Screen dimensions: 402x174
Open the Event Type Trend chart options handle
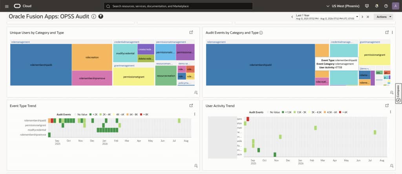tap(195, 114)
